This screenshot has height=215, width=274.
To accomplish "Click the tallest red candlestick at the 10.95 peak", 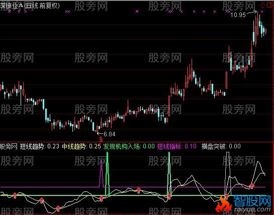I will pyautogui.click(x=257, y=24).
